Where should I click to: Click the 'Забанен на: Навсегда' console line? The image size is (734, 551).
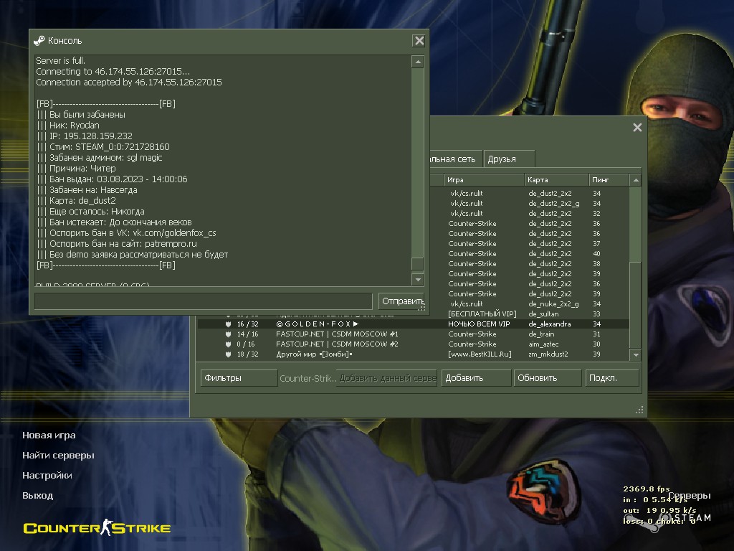87,190
